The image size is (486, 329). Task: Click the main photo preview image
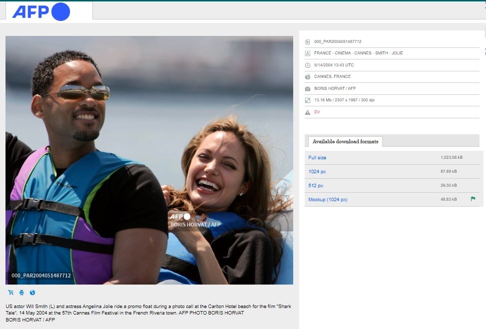tap(149, 160)
